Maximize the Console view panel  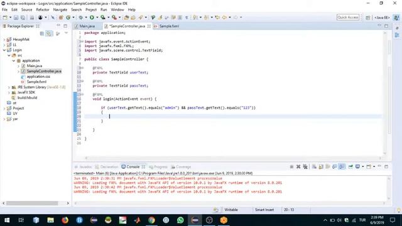point(386,167)
